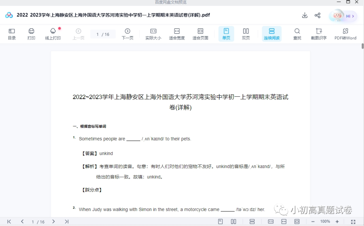Enter fullscreen with the expand icon
364x226 pixels.
pyautogui.click(x=353, y=222)
